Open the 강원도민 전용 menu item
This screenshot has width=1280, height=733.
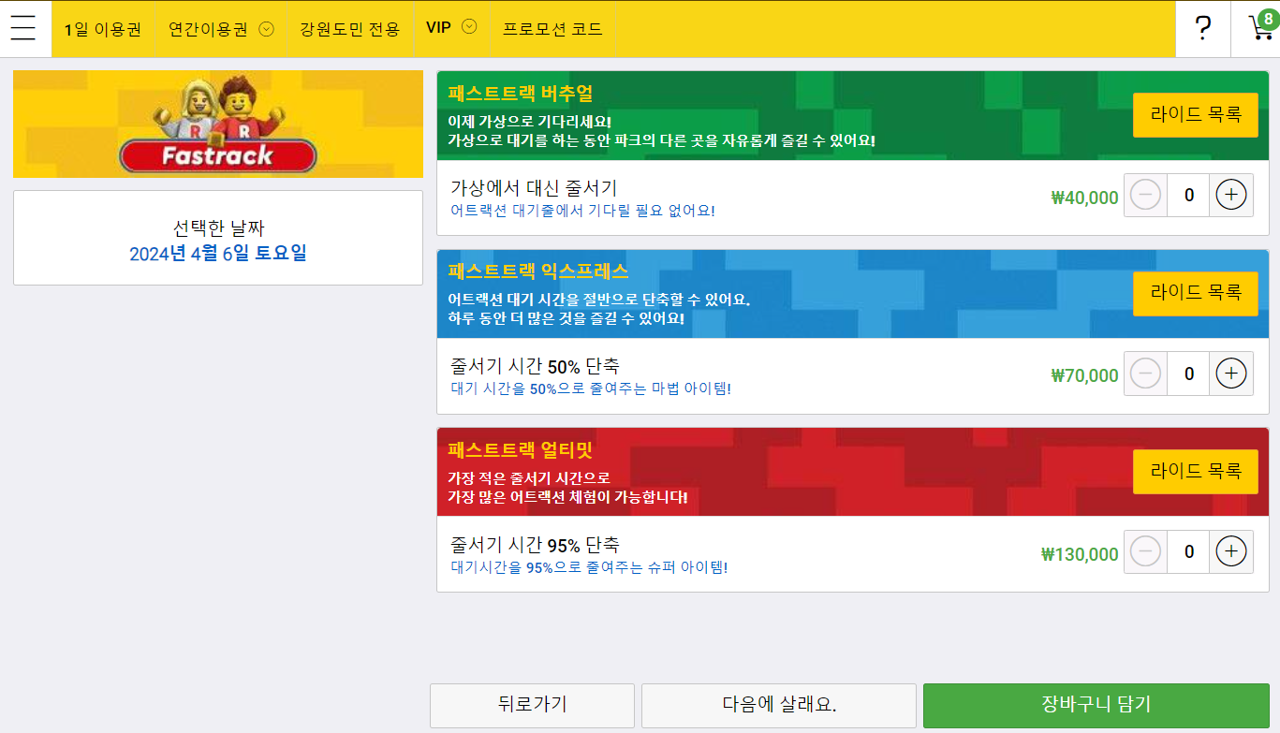pos(351,28)
